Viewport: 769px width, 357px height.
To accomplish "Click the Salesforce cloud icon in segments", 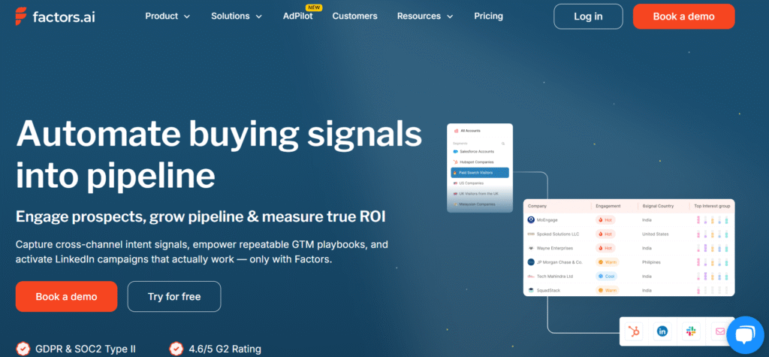I will point(456,151).
